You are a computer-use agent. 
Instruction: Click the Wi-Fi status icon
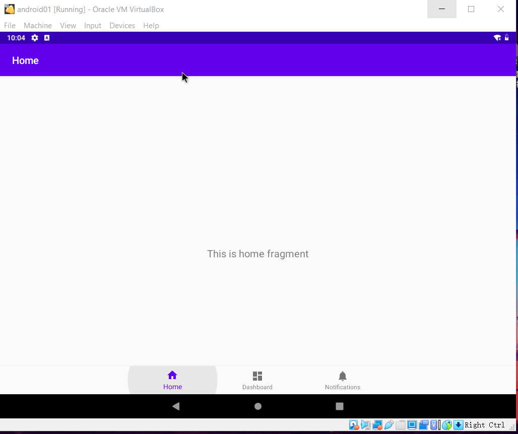tap(497, 38)
